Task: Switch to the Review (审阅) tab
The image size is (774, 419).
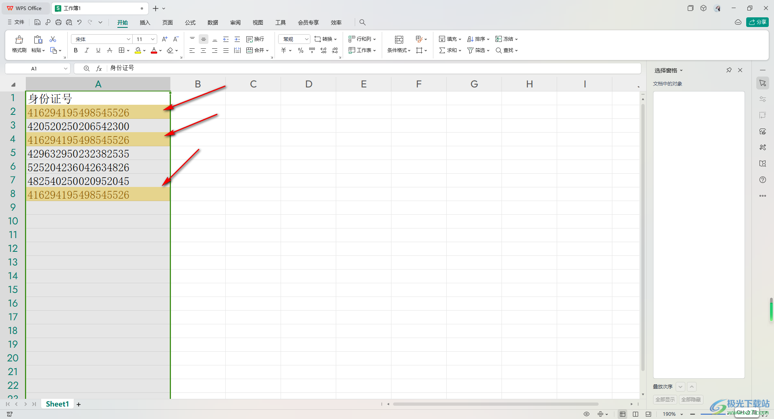Action: (x=235, y=23)
